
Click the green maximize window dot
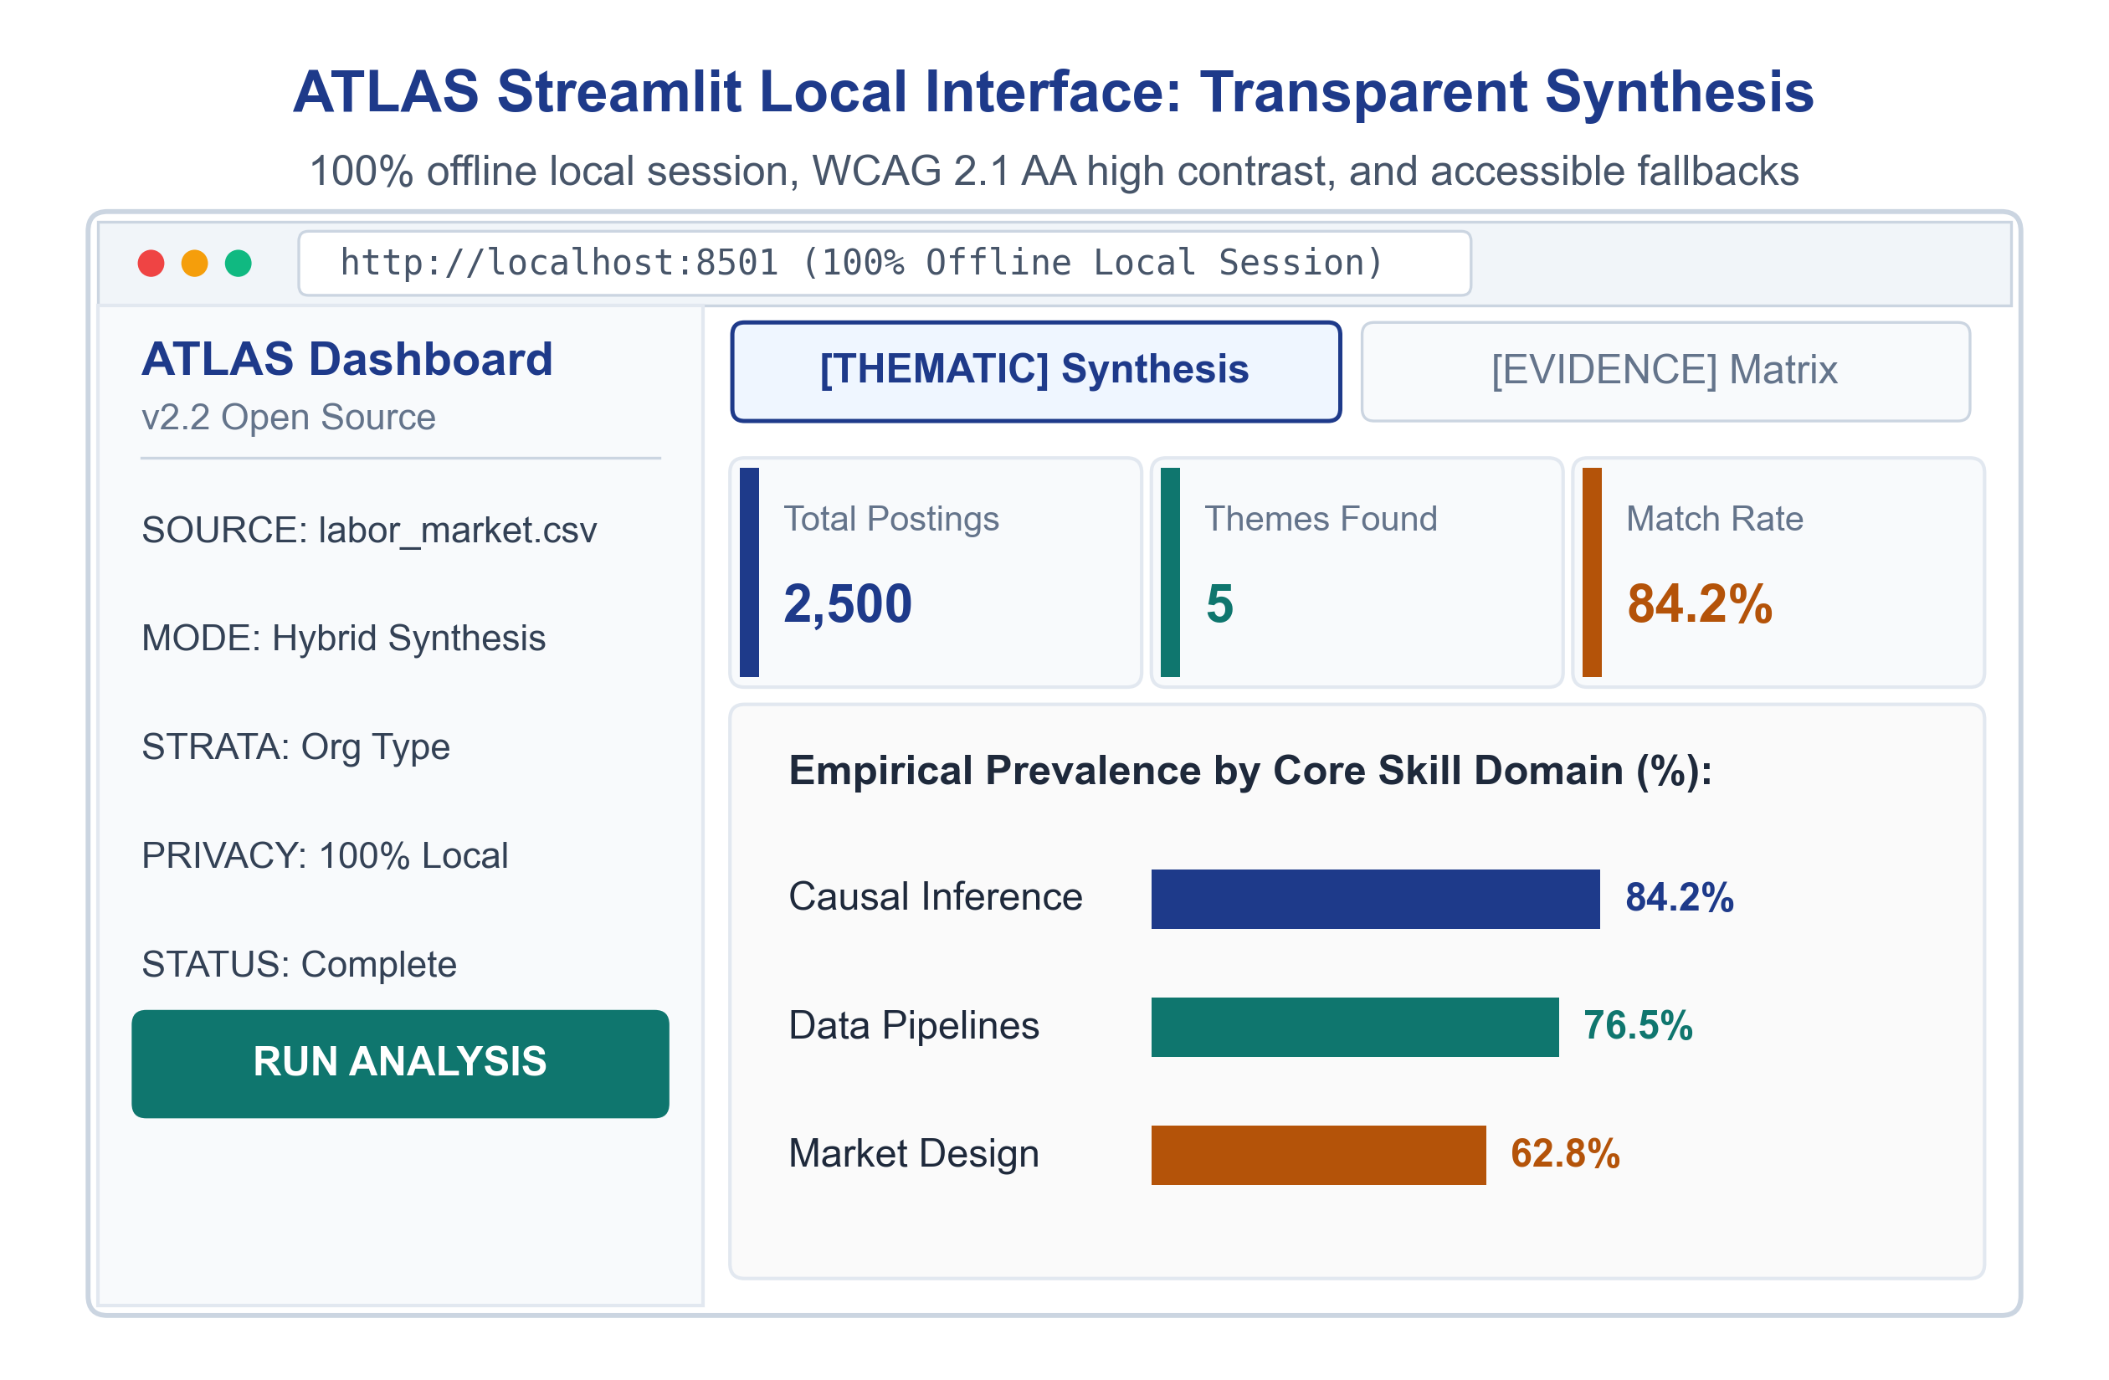click(239, 264)
